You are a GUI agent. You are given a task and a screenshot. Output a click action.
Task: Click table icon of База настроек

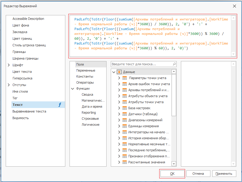(x=125, y=108)
